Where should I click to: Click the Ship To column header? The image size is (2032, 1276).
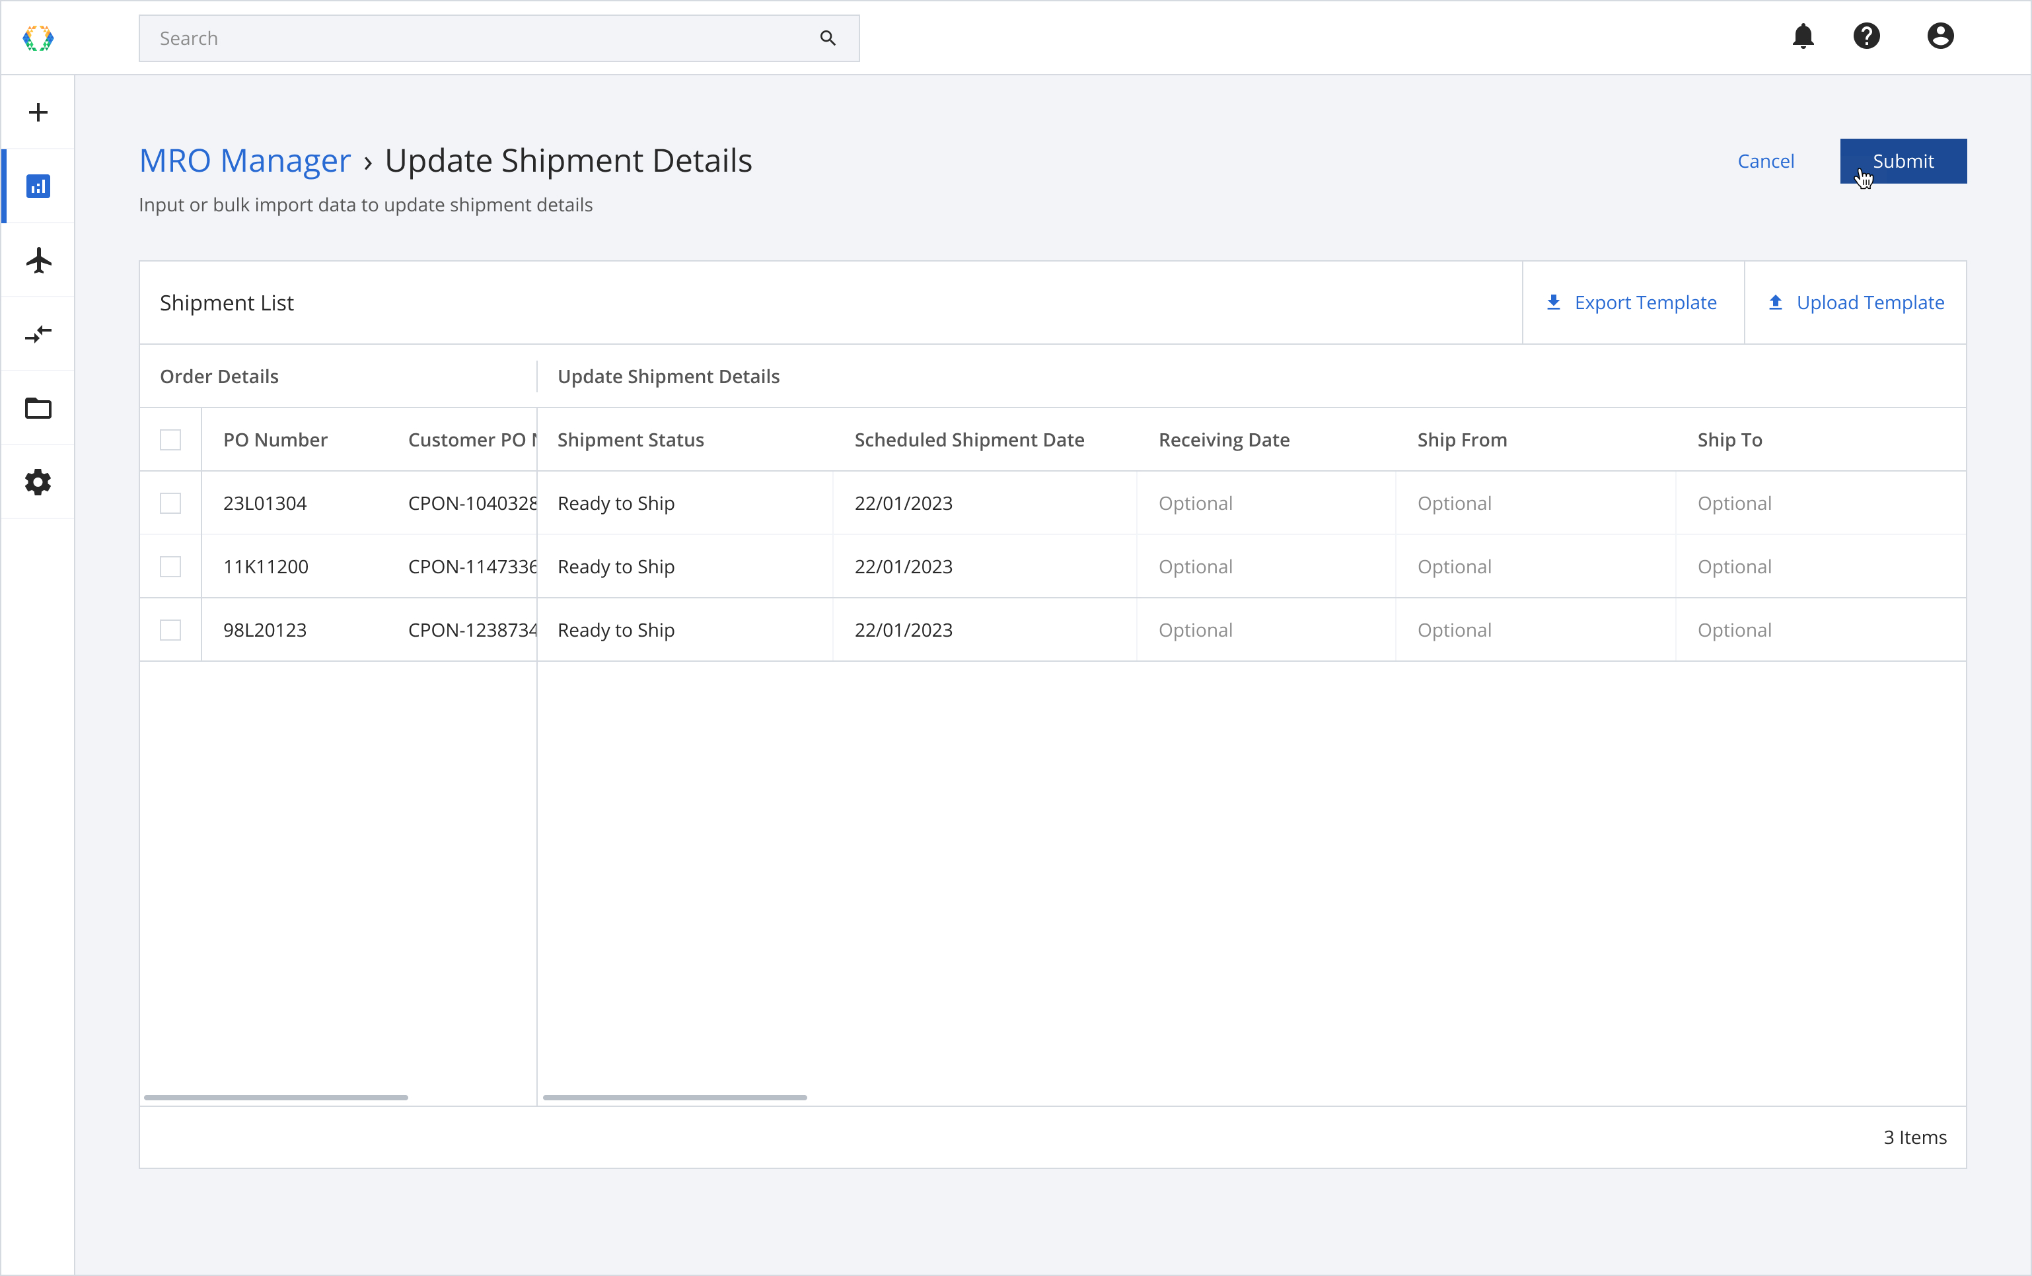pyautogui.click(x=1729, y=440)
